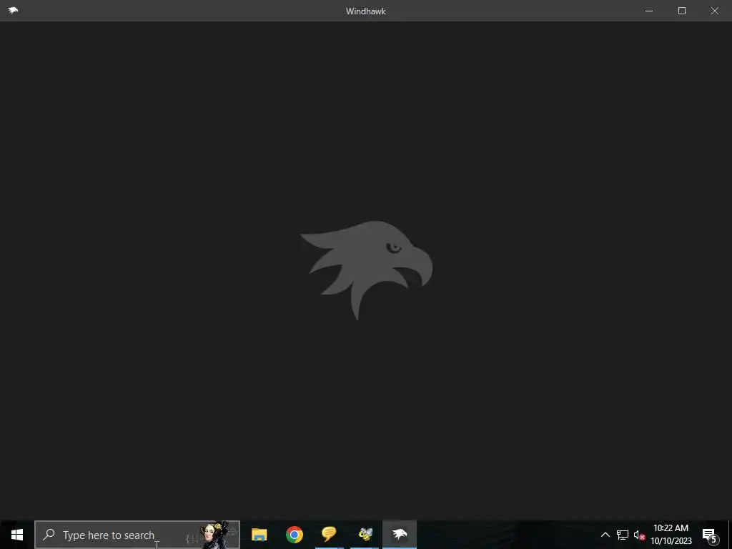Open the network status tray icon
This screenshot has height=549, width=732.
point(623,535)
